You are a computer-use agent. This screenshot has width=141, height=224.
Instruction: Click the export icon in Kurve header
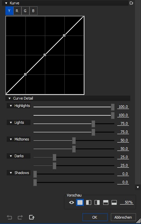[131, 3]
